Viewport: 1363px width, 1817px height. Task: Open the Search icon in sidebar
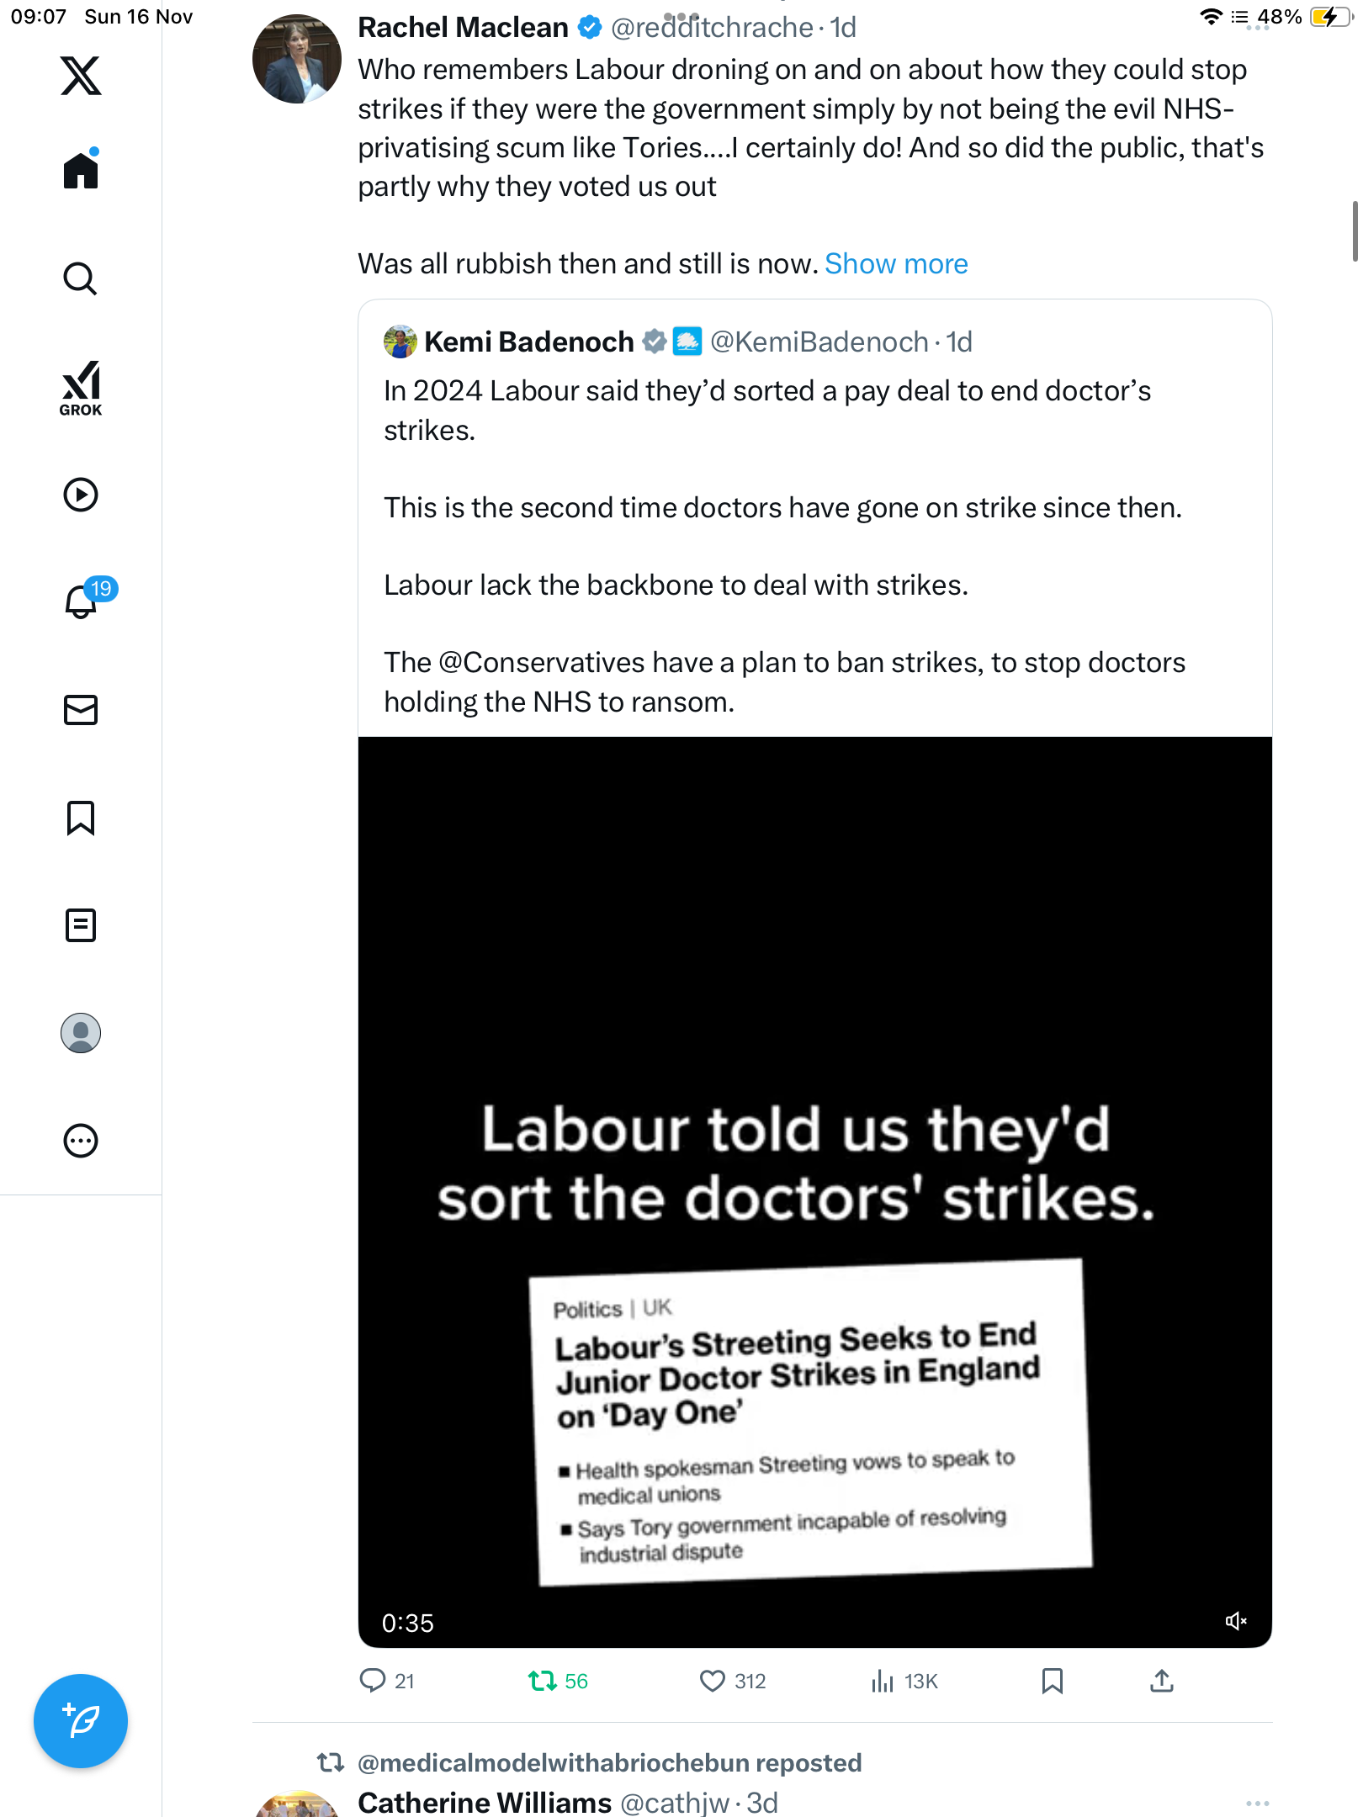(81, 278)
